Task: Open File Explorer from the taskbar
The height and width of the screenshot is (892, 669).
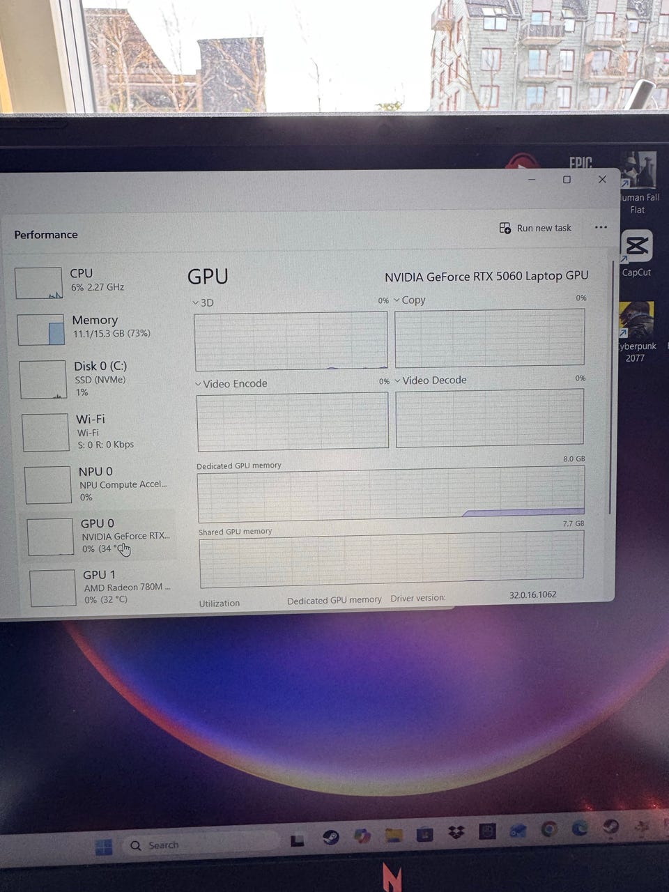Action: click(x=394, y=835)
